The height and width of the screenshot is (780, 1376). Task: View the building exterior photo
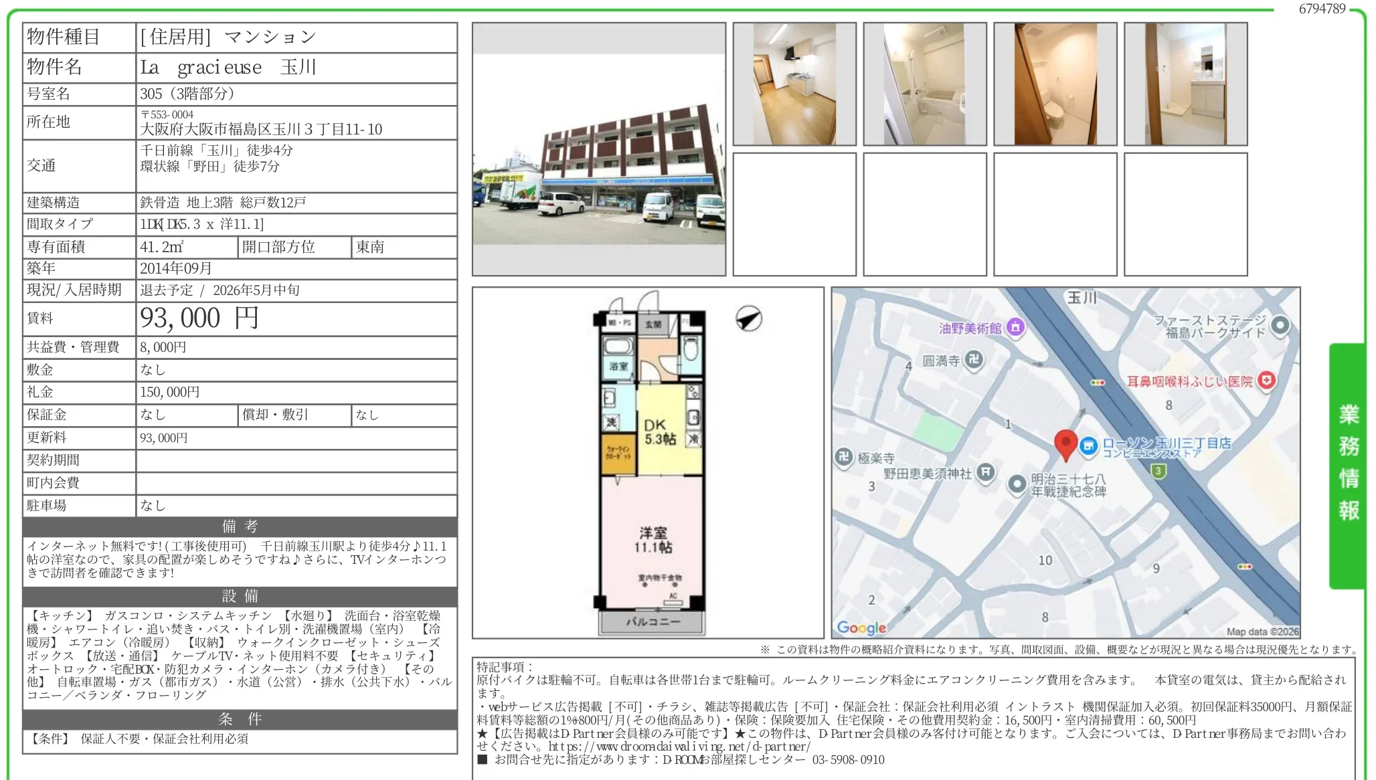click(x=600, y=149)
